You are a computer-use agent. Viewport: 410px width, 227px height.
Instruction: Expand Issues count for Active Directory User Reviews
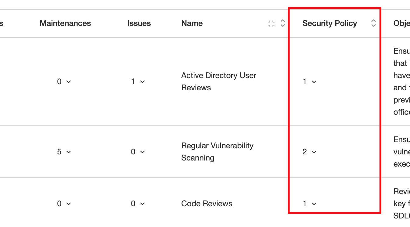(x=138, y=81)
